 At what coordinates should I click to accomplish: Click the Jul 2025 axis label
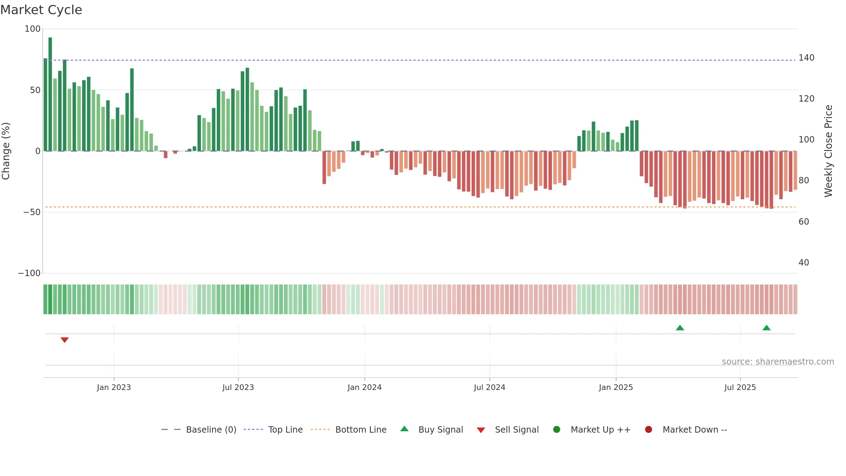pos(740,387)
